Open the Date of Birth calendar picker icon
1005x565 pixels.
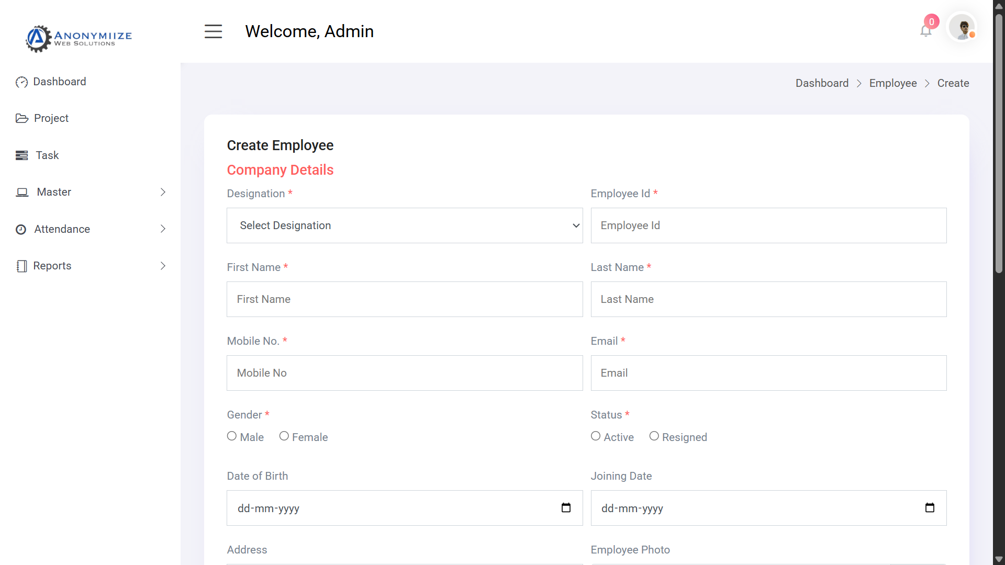(566, 508)
